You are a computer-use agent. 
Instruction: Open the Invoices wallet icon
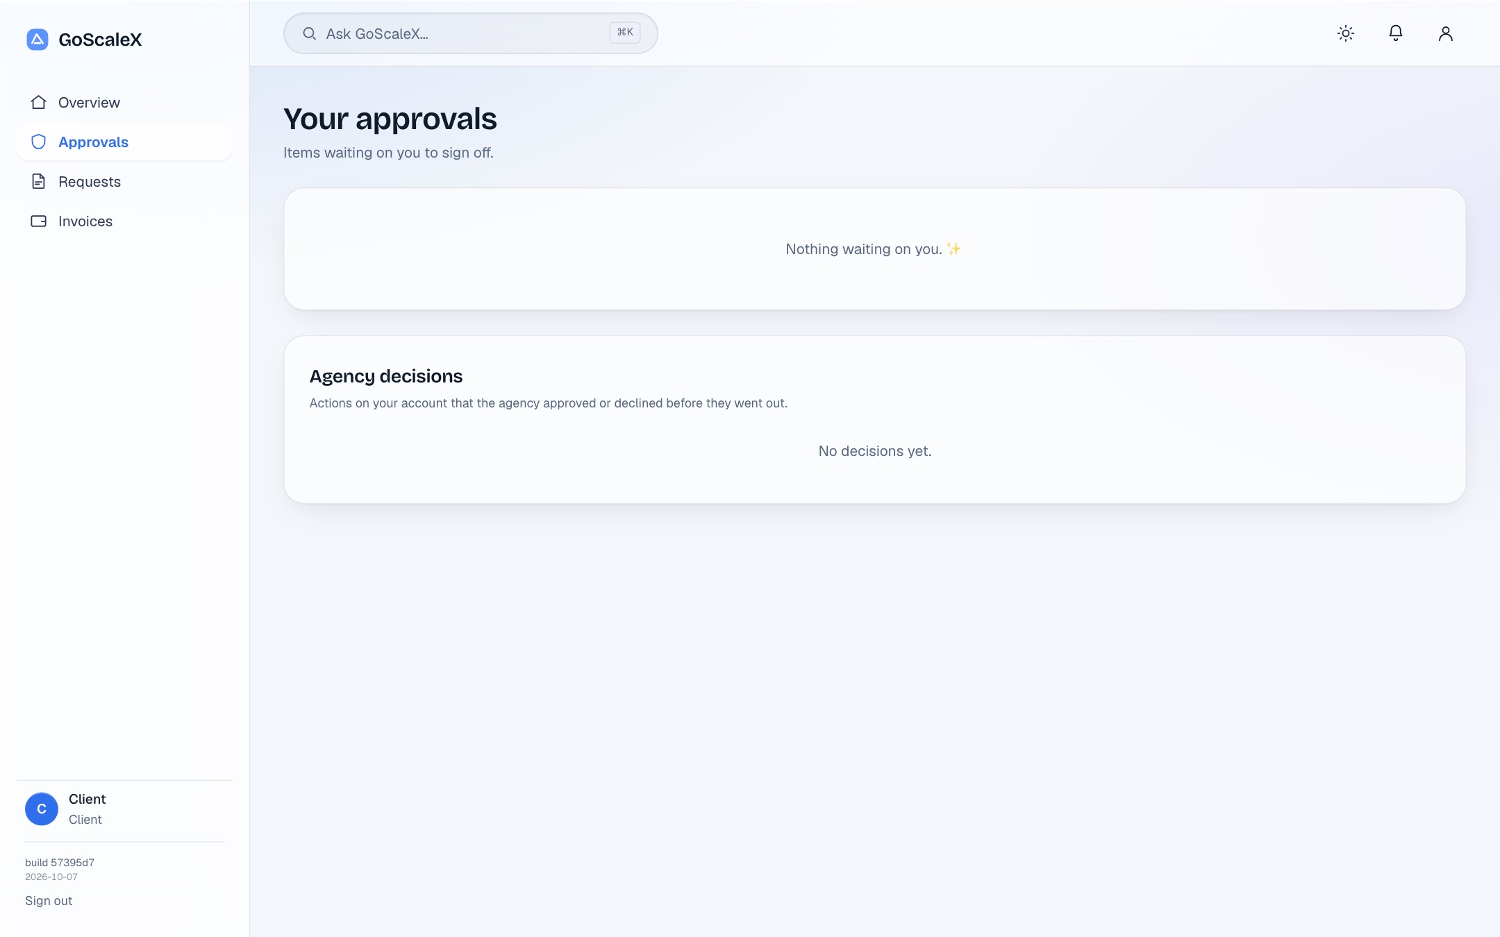point(39,221)
